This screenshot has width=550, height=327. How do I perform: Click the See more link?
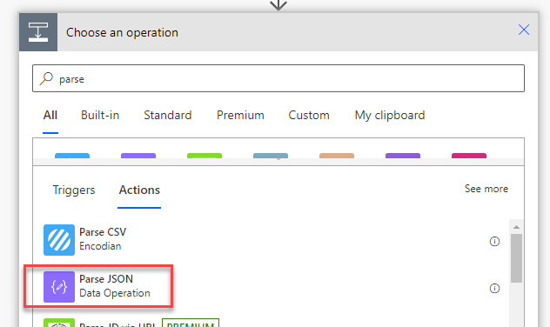point(486,189)
